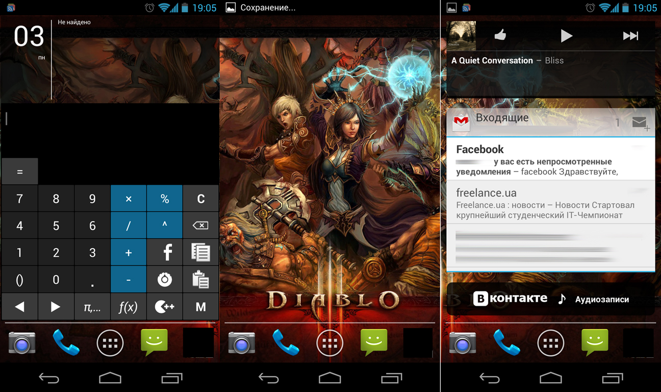661x392 pixels.
Task: Tap the C++ programmer mode key
Action: point(165,306)
